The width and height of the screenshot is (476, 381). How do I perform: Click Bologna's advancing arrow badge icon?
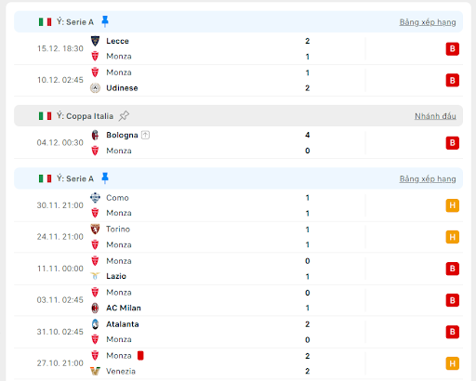point(145,135)
